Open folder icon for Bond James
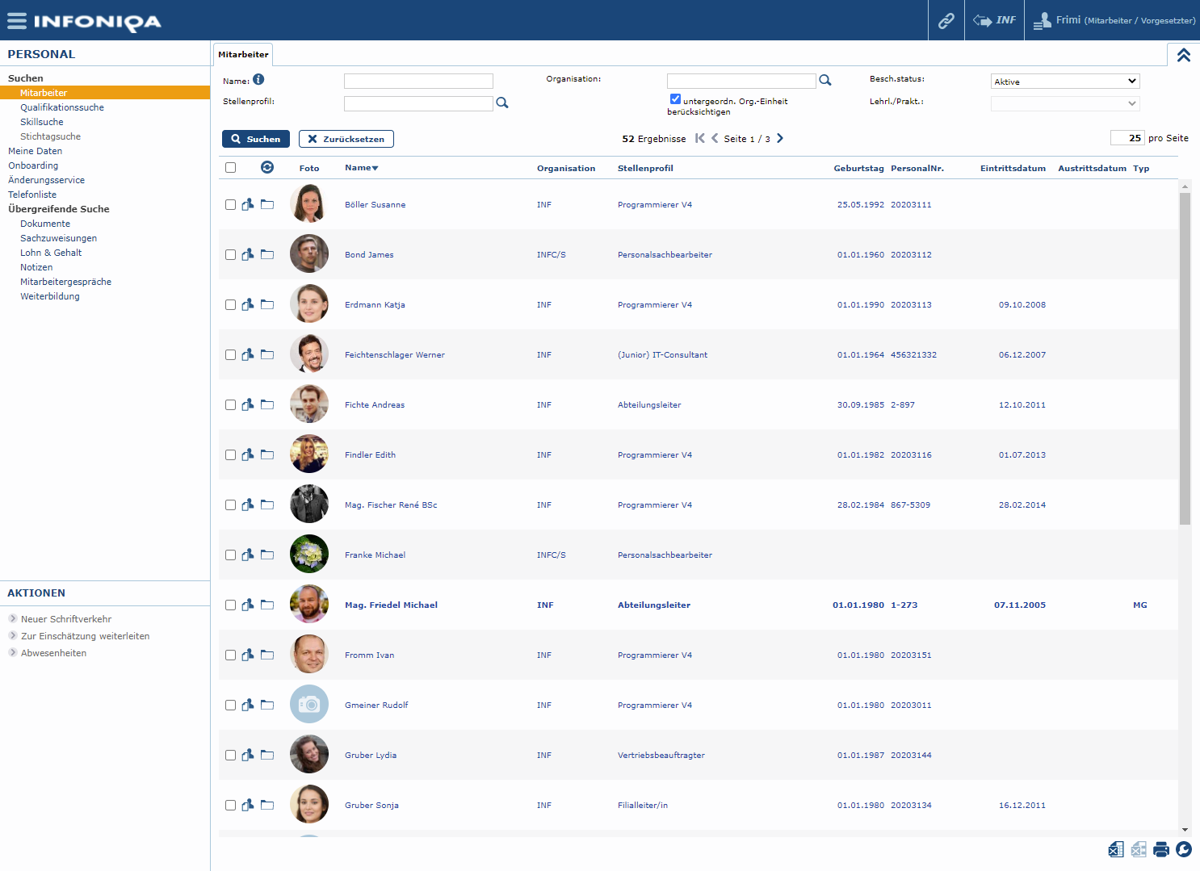Image resolution: width=1200 pixels, height=871 pixels. [x=267, y=254]
